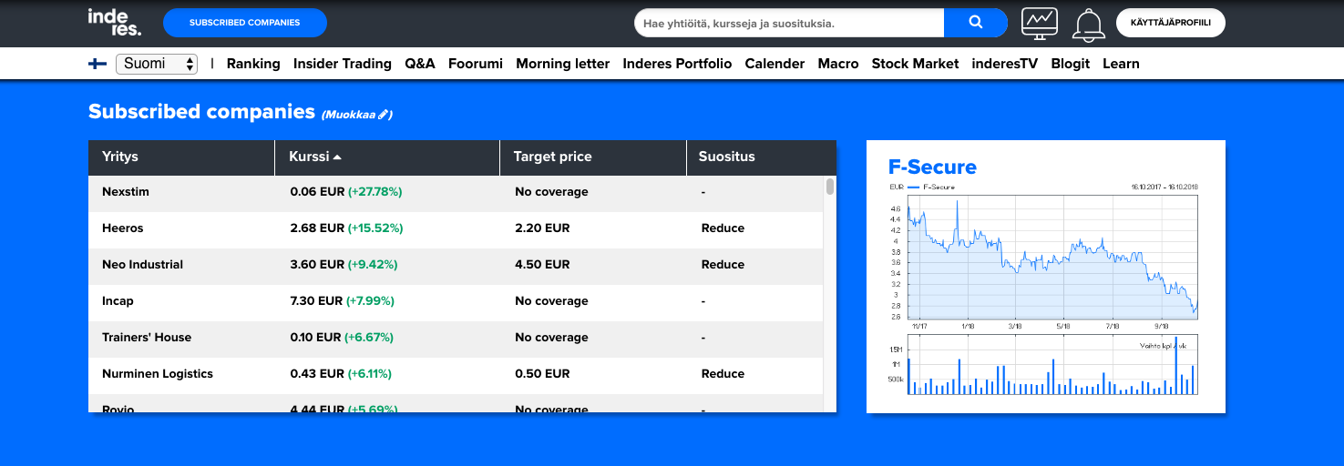Click the Subscribed Companies button
Image resolution: width=1344 pixels, height=466 pixels.
(x=244, y=23)
